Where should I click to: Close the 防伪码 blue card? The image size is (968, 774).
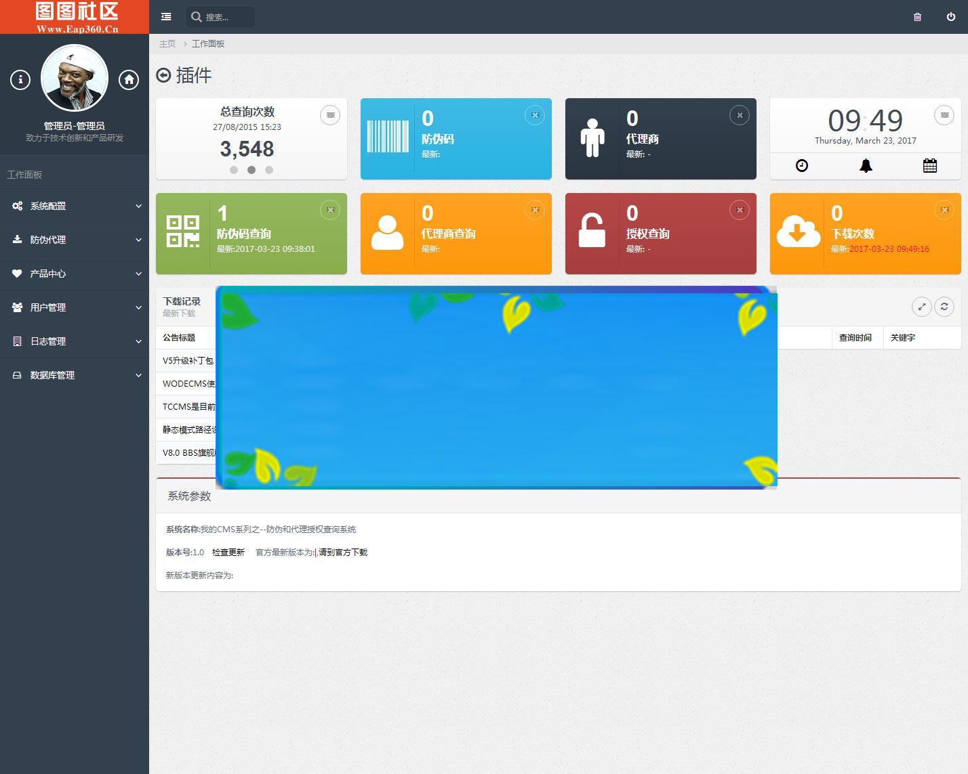point(535,115)
